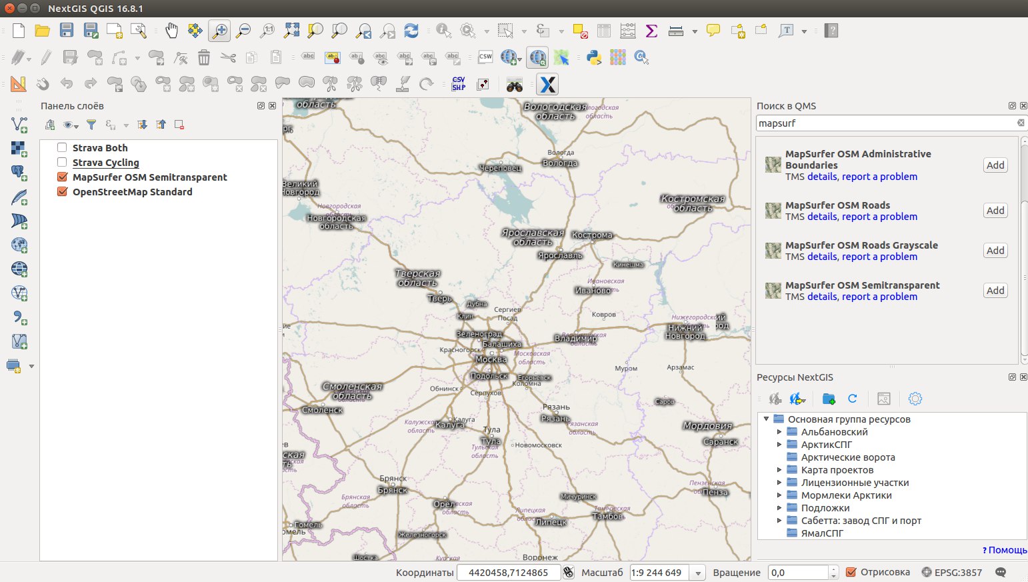
Task: Collapse Основная группа ресурсов tree node
Action: pyautogui.click(x=767, y=419)
